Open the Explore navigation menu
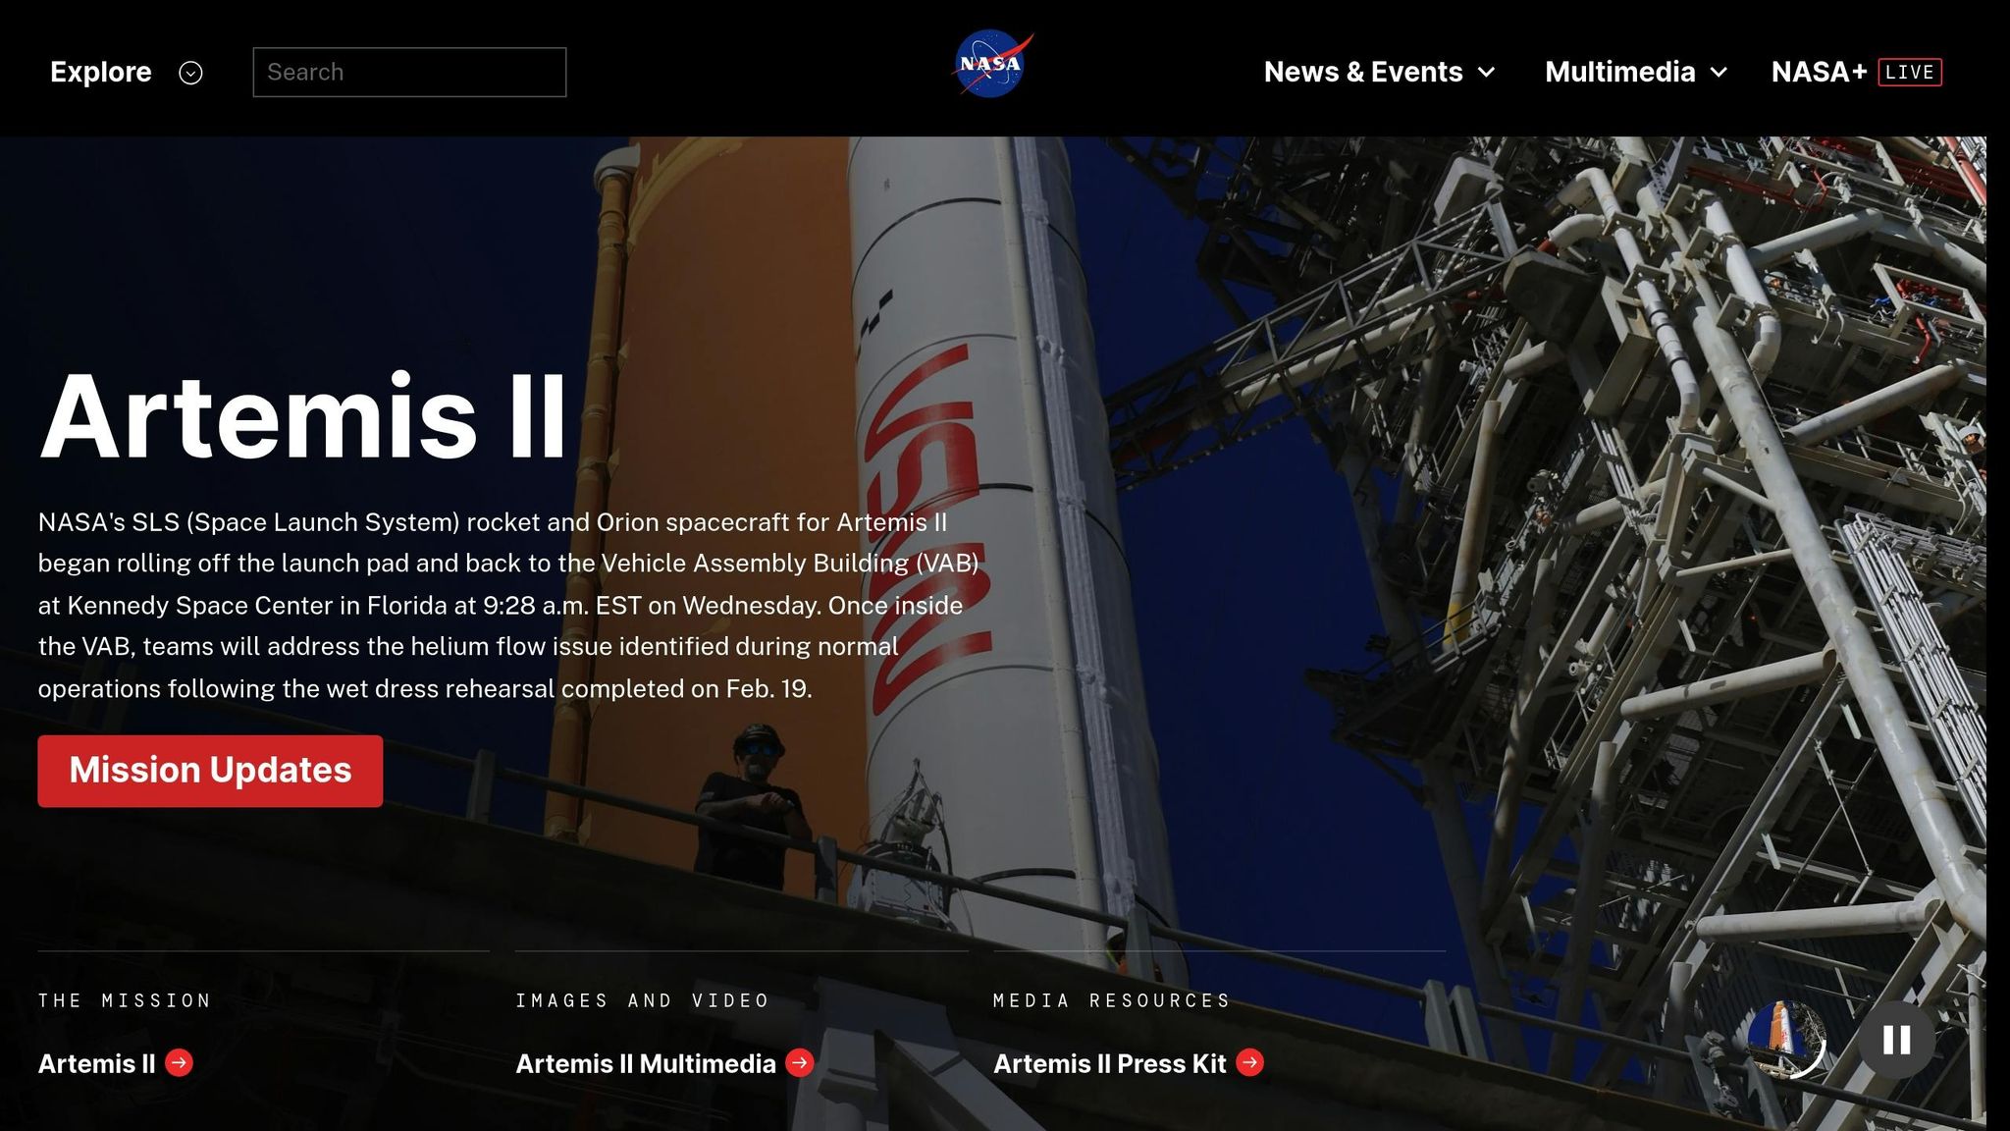 [x=101, y=72]
